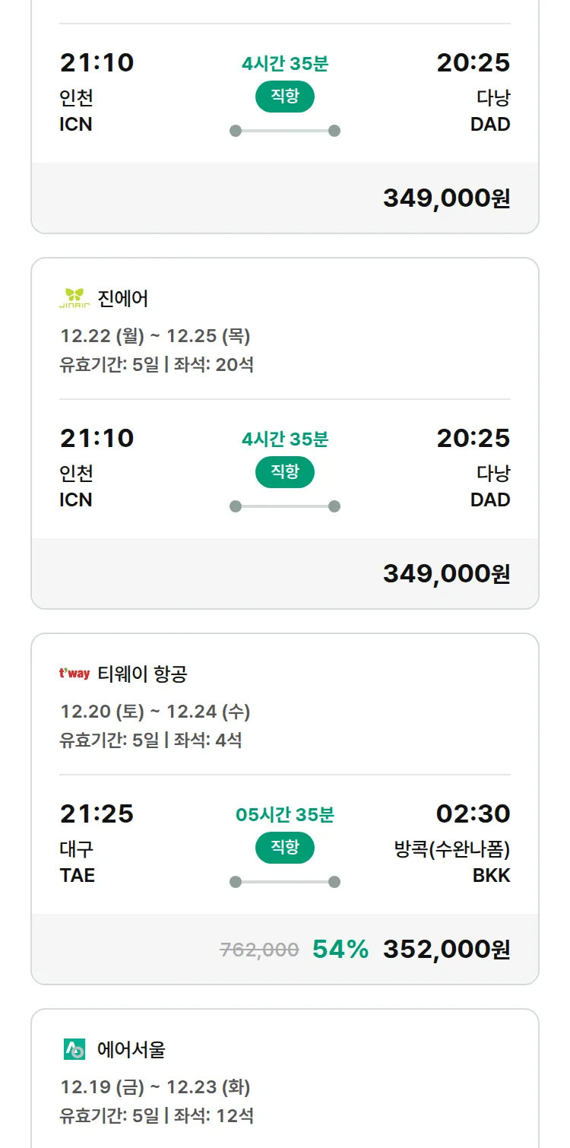Select the 에어서울 airline name
570x1148 pixels.
(131, 1049)
